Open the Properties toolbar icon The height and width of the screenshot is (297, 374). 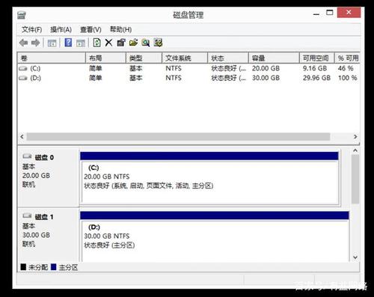[x=121, y=43]
